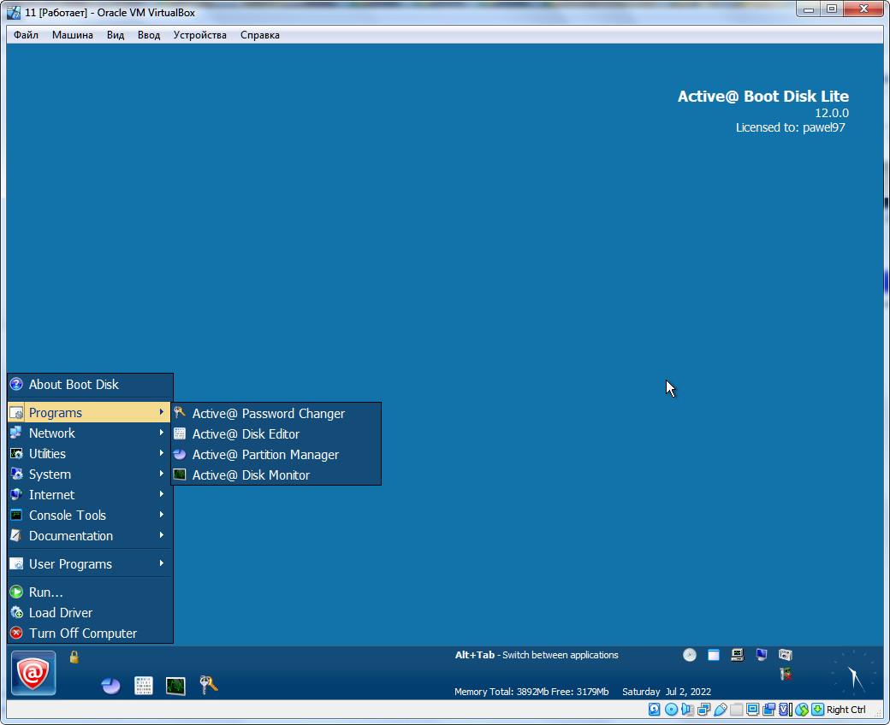This screenshot has width=890, height=725.
Task: Launch Password Changer keys icon in taskbar
Action: tap(209, 684)
